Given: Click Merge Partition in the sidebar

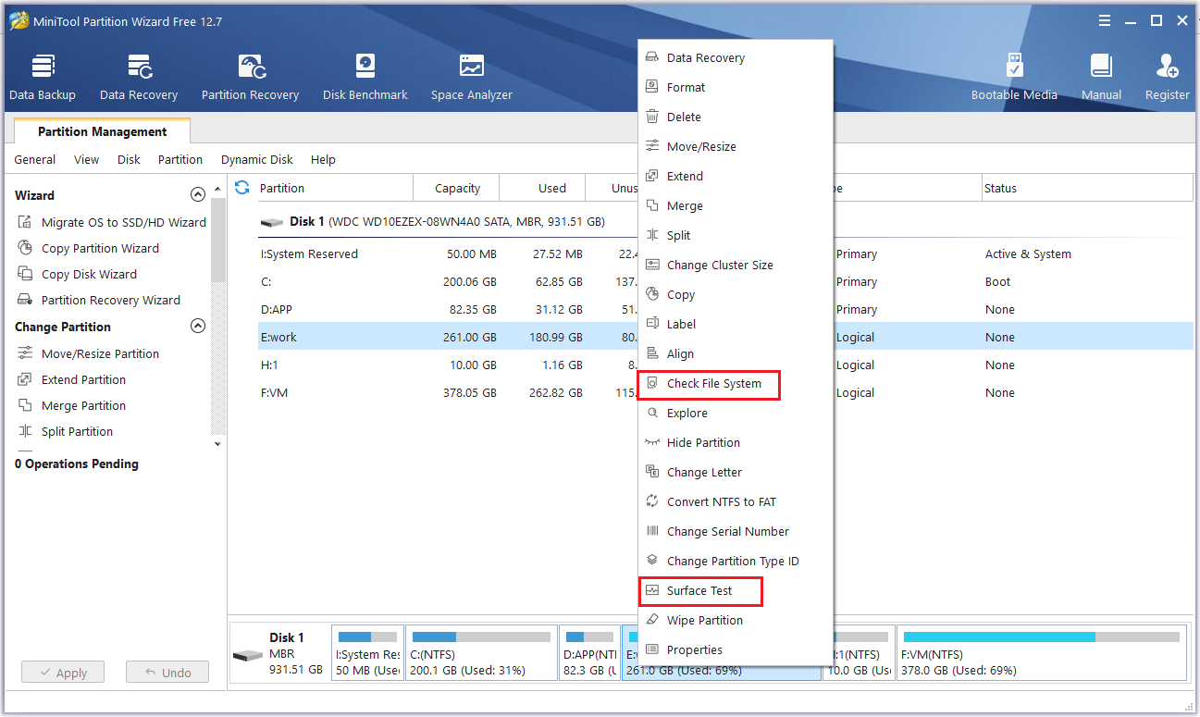Looking at the screenshot, I should 71,405.
